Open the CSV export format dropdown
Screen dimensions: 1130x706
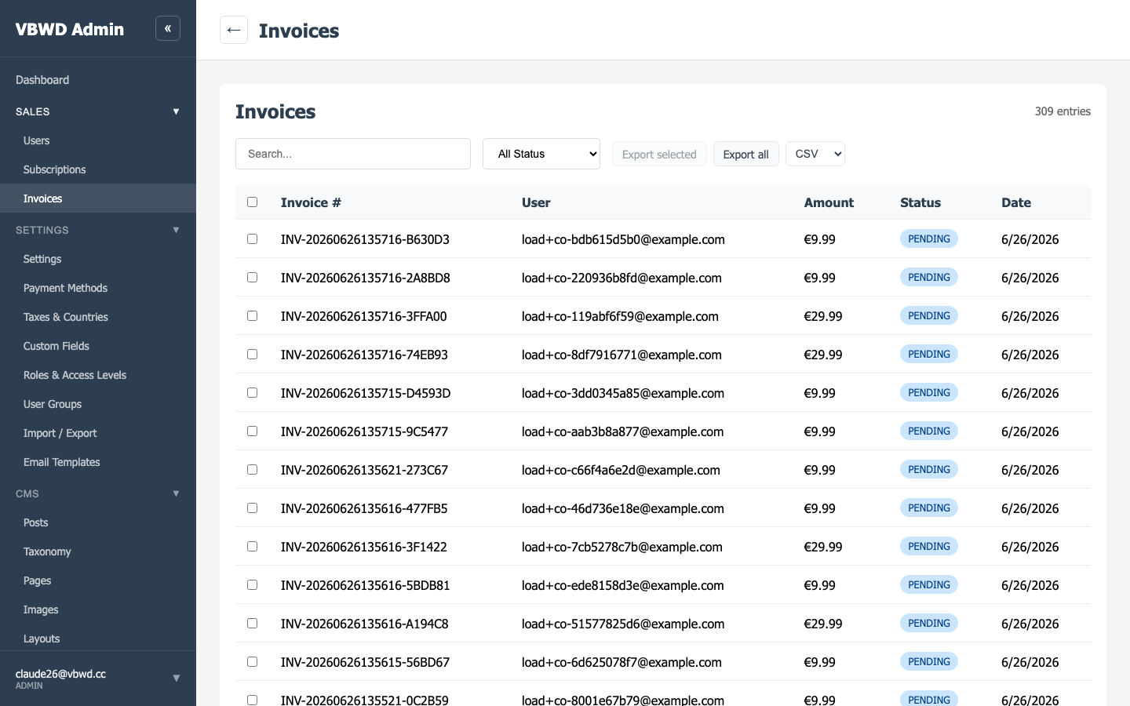coord(815,154)
